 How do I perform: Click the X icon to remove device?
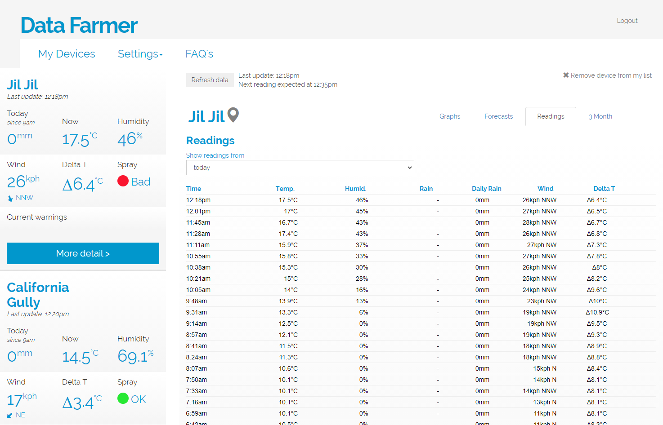(x=566, y=75)
